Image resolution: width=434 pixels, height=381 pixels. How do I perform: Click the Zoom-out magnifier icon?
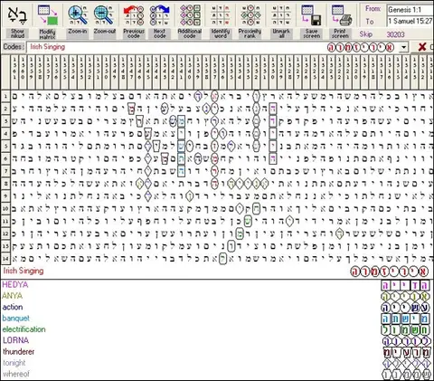tap(103, 15)
